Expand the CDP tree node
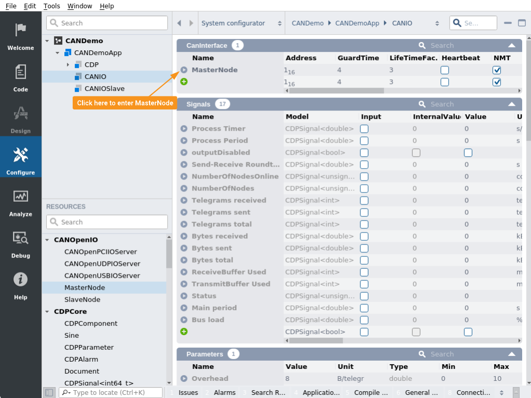Image resolution: width=531 pixels, height=398 pixels. coord(67,65)
